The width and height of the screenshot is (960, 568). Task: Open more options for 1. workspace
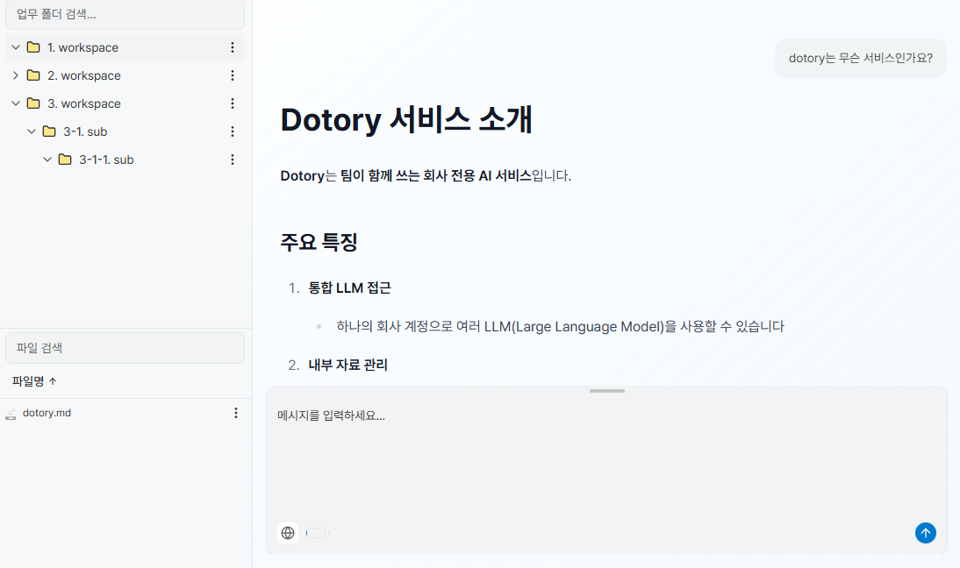pos(232,47)
